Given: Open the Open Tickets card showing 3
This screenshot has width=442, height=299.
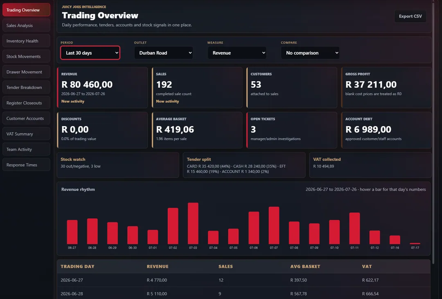Looking at the screenshot, I should pyautogui.click(x=292, y=130).
